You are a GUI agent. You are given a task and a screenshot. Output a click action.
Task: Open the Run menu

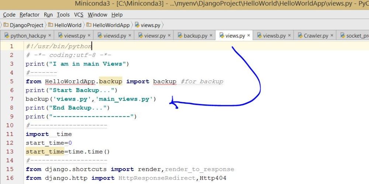[x=48, y=15]
